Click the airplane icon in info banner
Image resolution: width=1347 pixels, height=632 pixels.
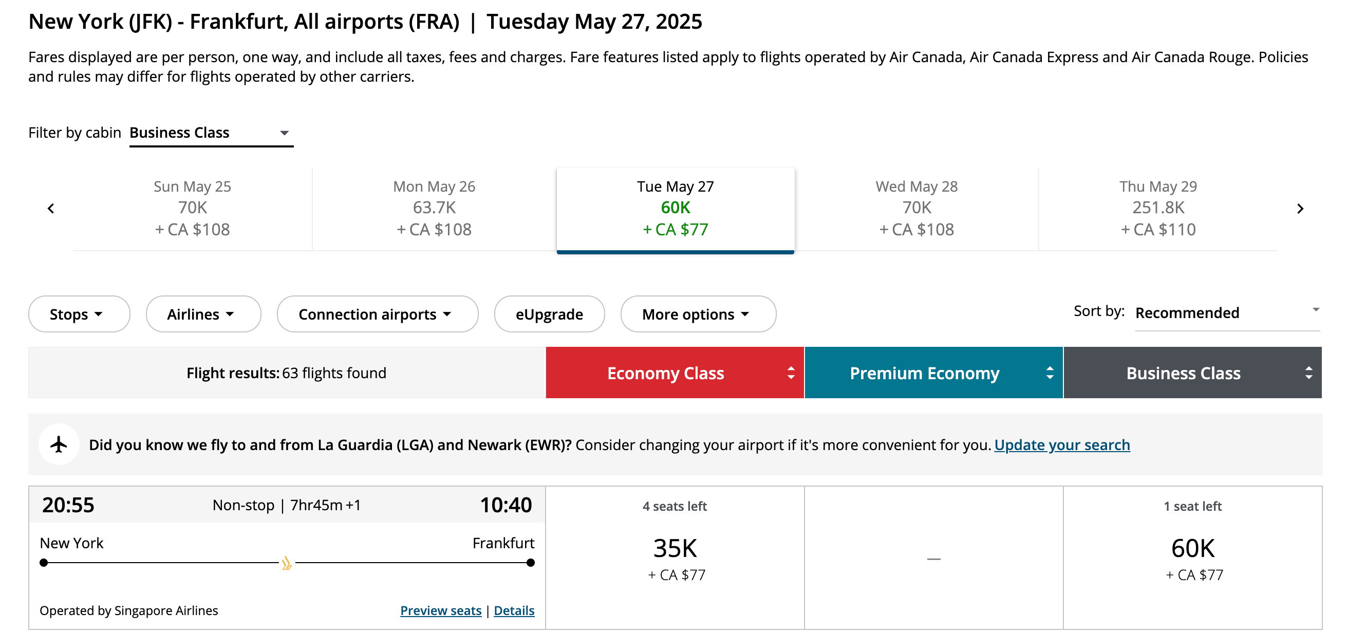point(59,444)
